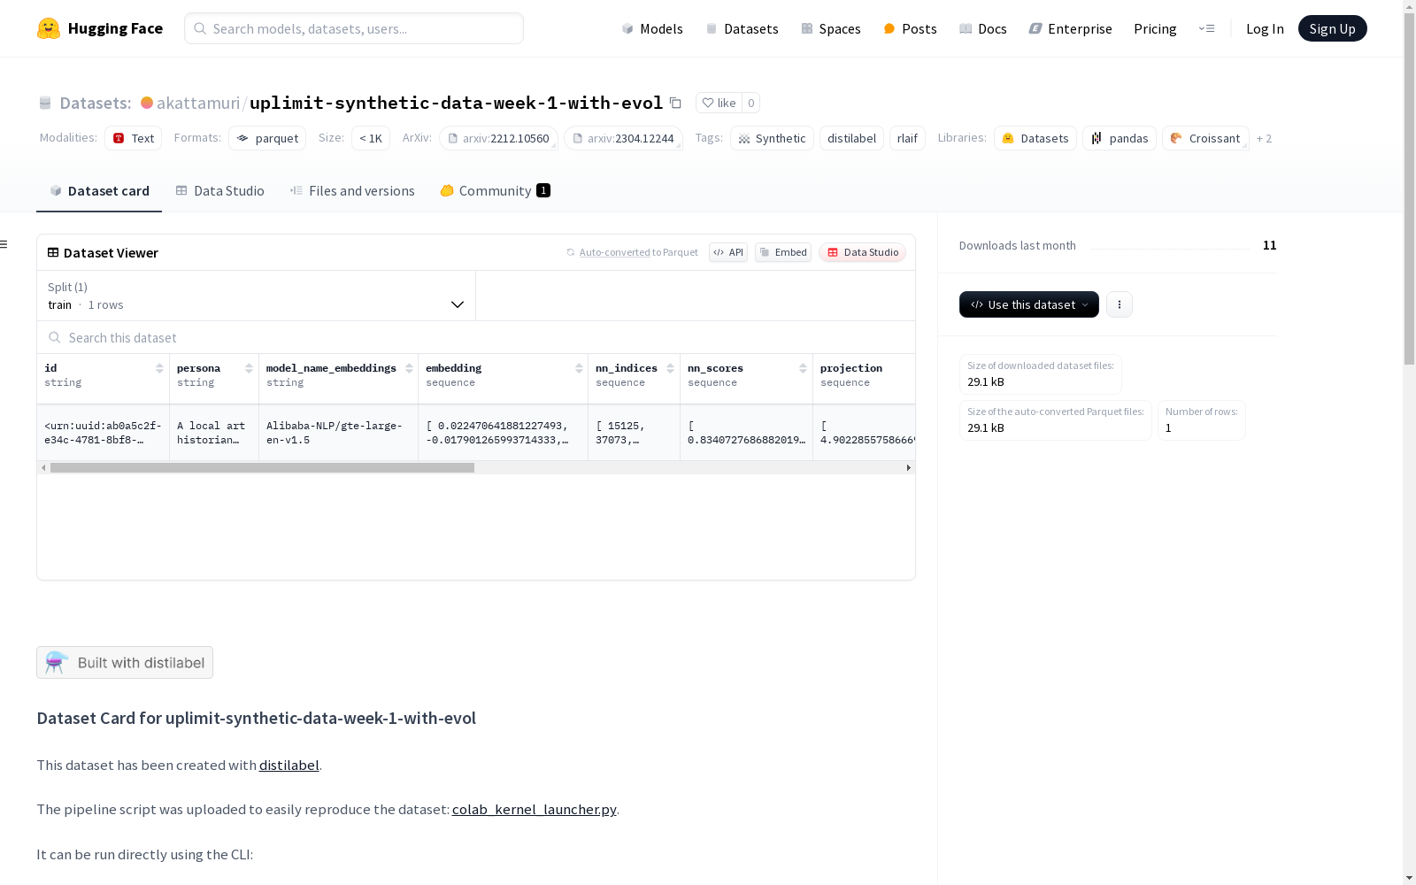Click the Alibaba-NLP/gte-large-en-v1.5 cell
This screenshot has width=1416, height=885.
pos(338,433)
